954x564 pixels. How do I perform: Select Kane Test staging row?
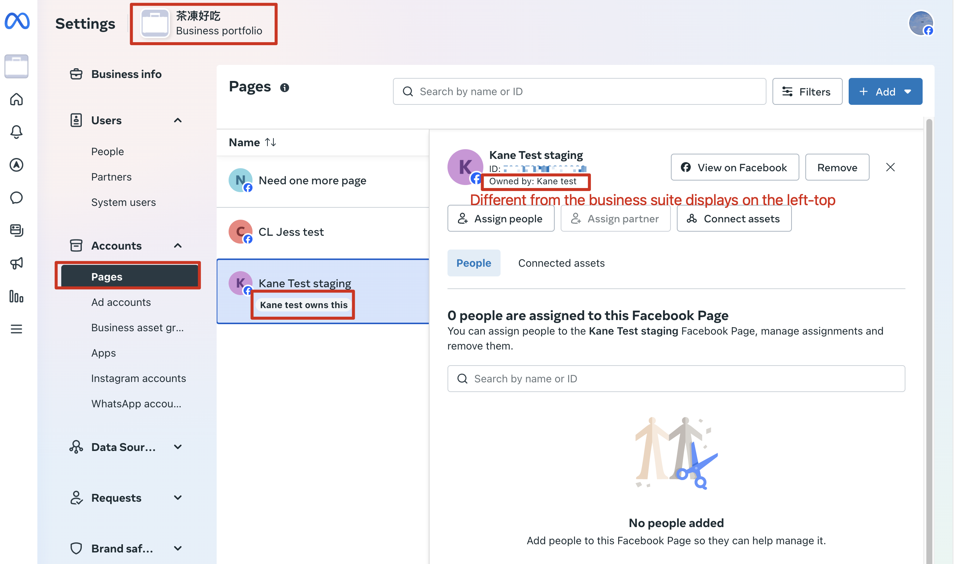[323, 292]
